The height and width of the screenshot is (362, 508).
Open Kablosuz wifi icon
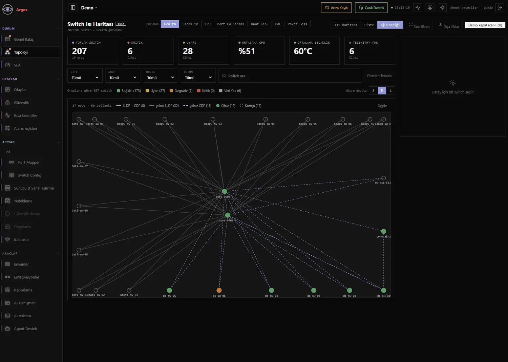[7, 239]
